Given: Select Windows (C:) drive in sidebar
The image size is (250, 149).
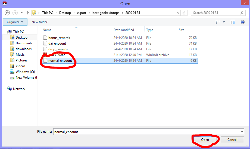Looking at the screenshot, I should point(25,72).
